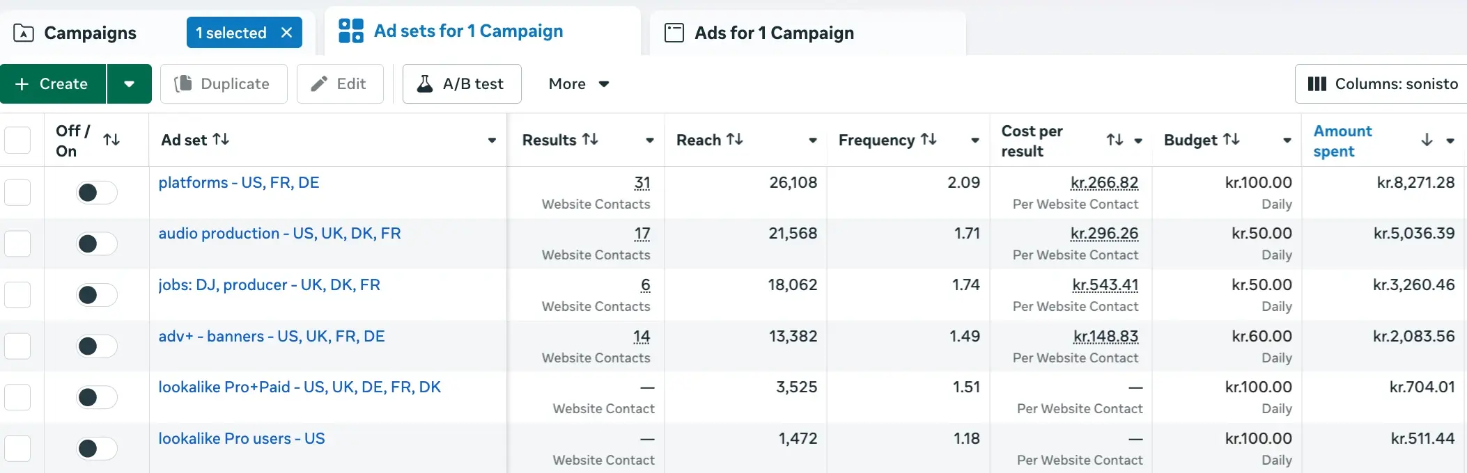Click the 14 results value
Image resolution: width=1467 pixels, height=473 pixels.
tap(642, 337)
